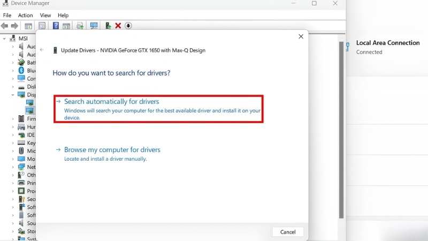Screen dimensions: 428x241
Task: Click Scan for hardware changes monitor icon
Action: [94, 26]
